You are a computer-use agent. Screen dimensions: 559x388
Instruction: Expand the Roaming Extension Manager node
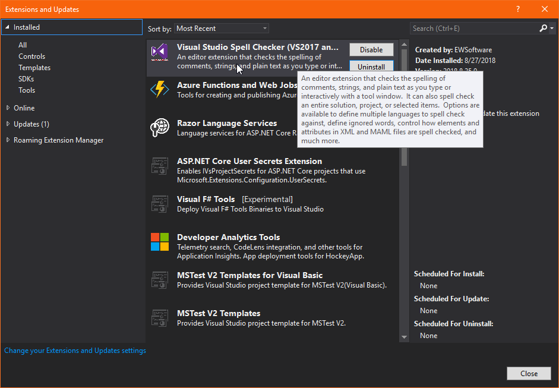pos(8,140)
